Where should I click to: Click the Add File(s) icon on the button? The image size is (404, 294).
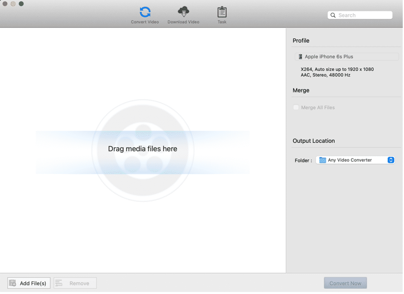[13, 283]
